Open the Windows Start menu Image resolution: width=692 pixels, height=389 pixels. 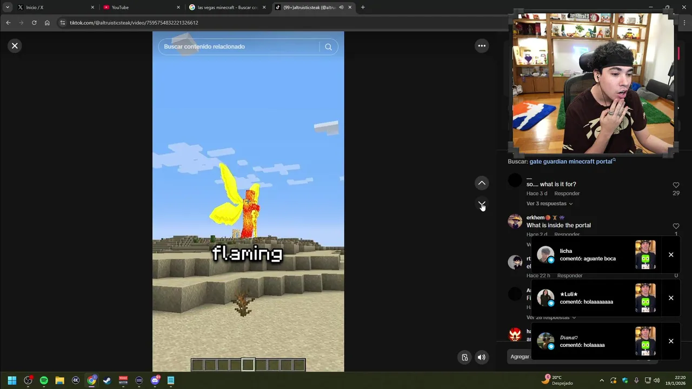coord(12,380)
